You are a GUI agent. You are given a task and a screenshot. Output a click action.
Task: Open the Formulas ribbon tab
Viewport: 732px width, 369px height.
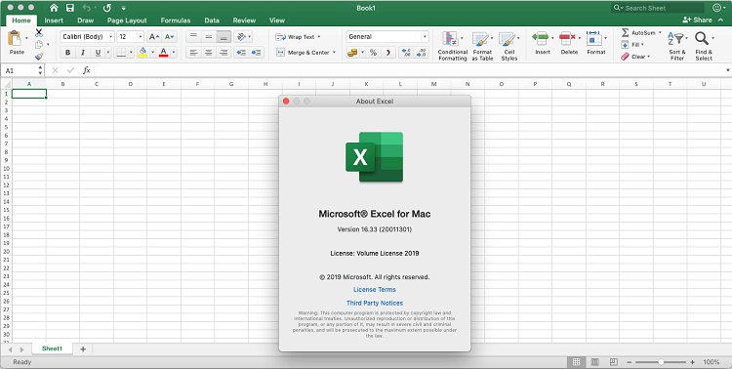176,20
